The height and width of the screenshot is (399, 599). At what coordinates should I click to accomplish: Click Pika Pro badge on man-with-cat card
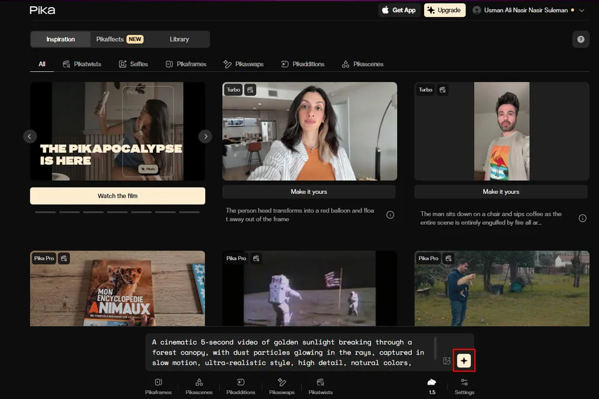coord(428,258)
